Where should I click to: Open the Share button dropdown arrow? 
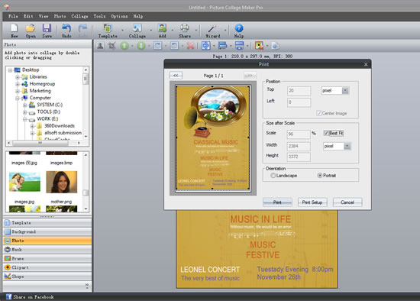click(196, 30)
